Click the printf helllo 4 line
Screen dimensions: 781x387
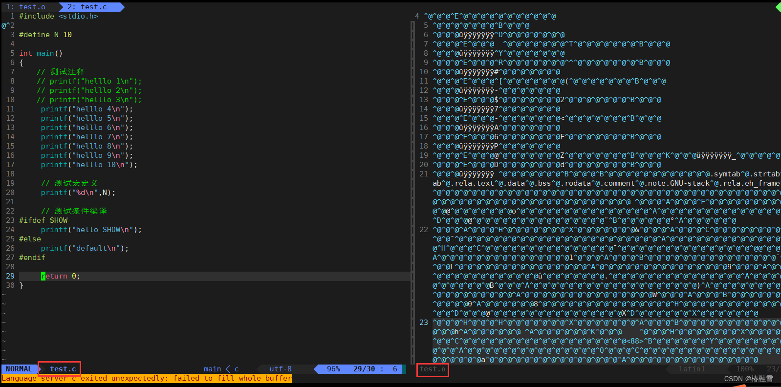[87, 109]
